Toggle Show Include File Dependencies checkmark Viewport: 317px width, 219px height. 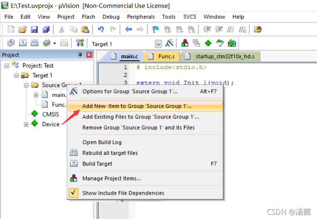pos(73,193)
